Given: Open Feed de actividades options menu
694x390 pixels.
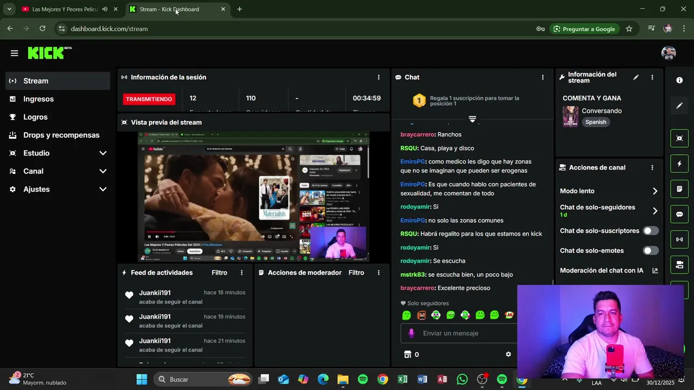Looking at the screenshot, I should [242, 273].
